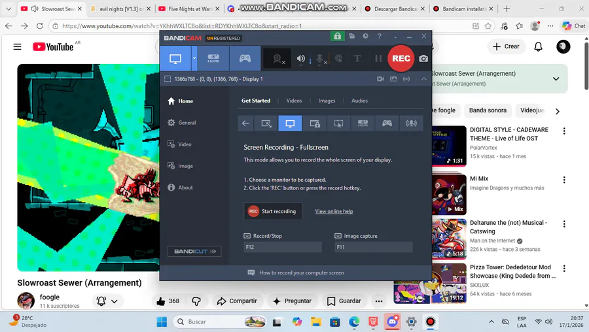Switch to HDMI device recording mode in top toolbar
Image resolution: width=589 pixels, height=332 pixels.
[213, 59]
